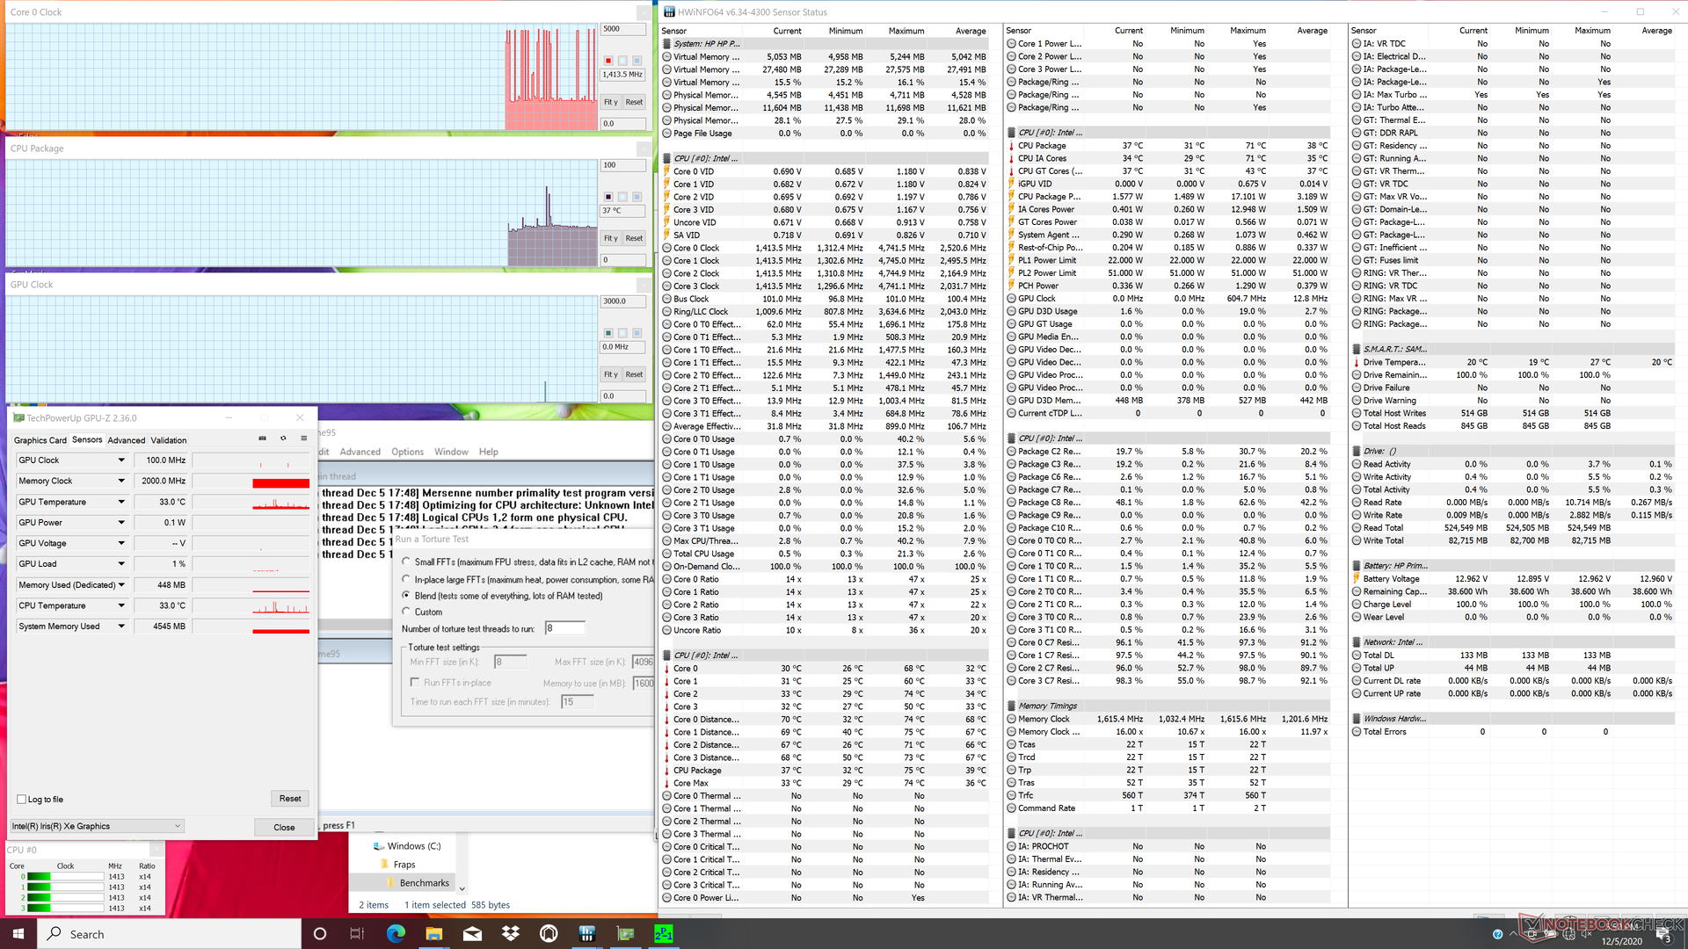This screenshot has width=1688, height=949.
Task: Click clock icon beside Core 0 Clock row
Action: [666, 248]
